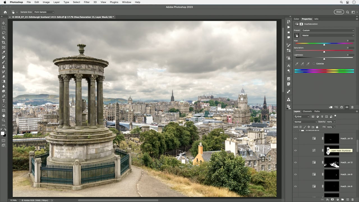Viewport: 359px width, 202px height.
Task: Reset adjustment to defaults icon
Action: point(341,107)
